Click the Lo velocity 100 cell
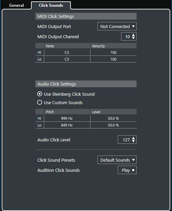 [x=113, y=59]
